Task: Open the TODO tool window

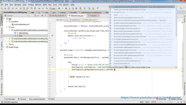Action: pos(51,99)
